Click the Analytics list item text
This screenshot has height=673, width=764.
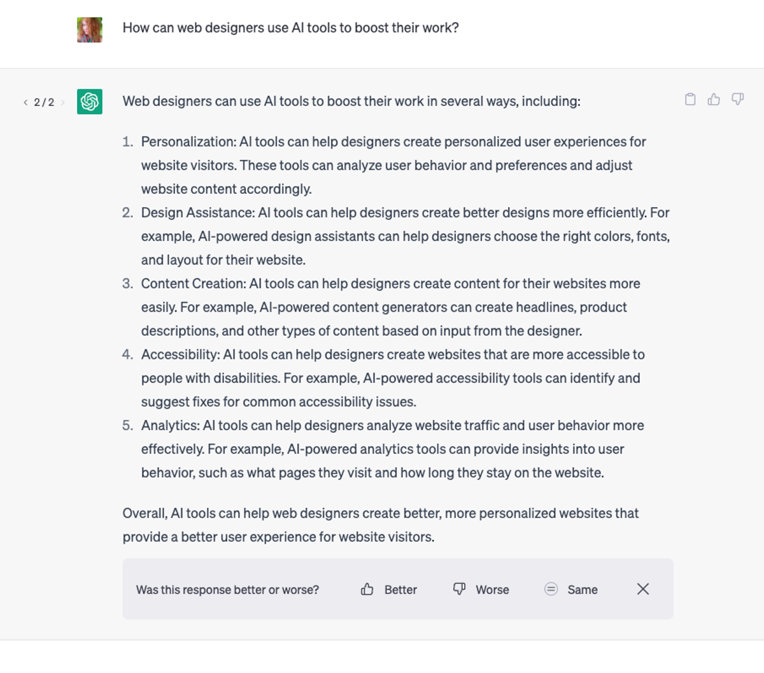[x=392, y=449]
